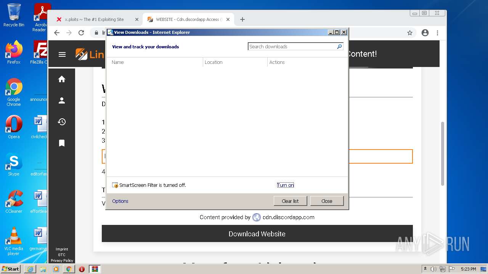Screen dimensions: 488x274
Task: Open the Acrobat Reader desktop shortcut
Action: [x=41, y=18]
